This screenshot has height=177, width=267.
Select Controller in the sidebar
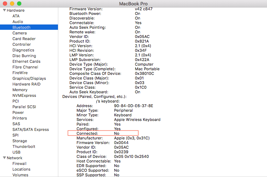22,44
